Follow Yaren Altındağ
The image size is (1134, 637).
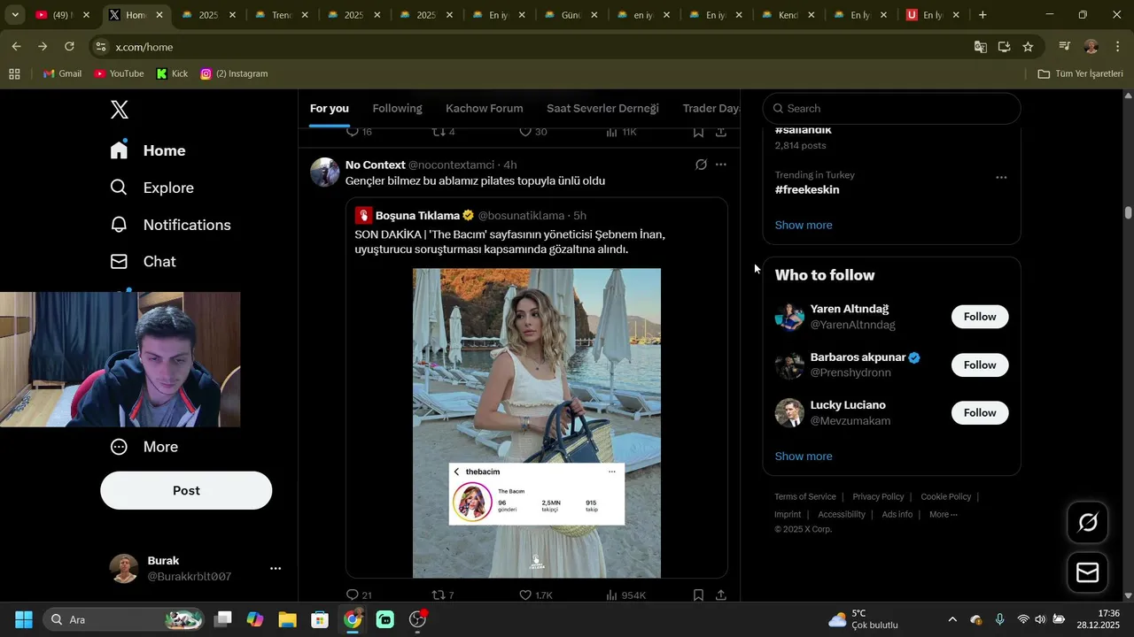coord(980,317)
